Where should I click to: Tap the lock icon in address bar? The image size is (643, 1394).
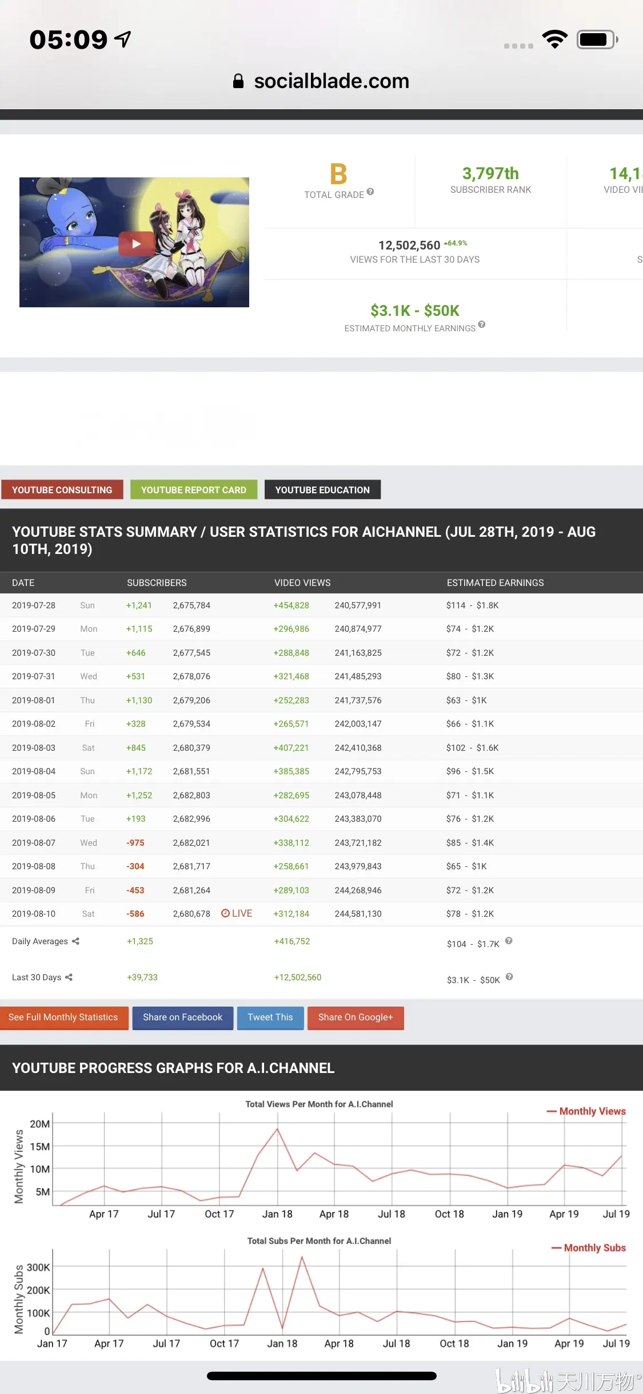click(238, 81)
